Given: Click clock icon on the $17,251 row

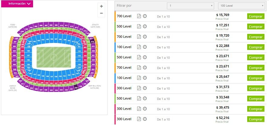Looking at the screenshot, I should pos(145,26).
